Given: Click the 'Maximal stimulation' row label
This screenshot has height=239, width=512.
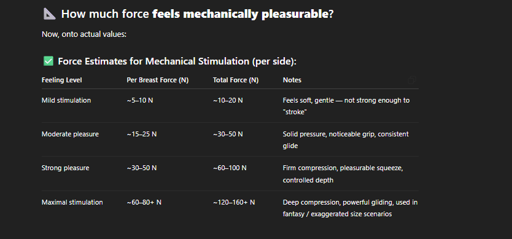Looking at the screenshot, I should coord(72,202).
